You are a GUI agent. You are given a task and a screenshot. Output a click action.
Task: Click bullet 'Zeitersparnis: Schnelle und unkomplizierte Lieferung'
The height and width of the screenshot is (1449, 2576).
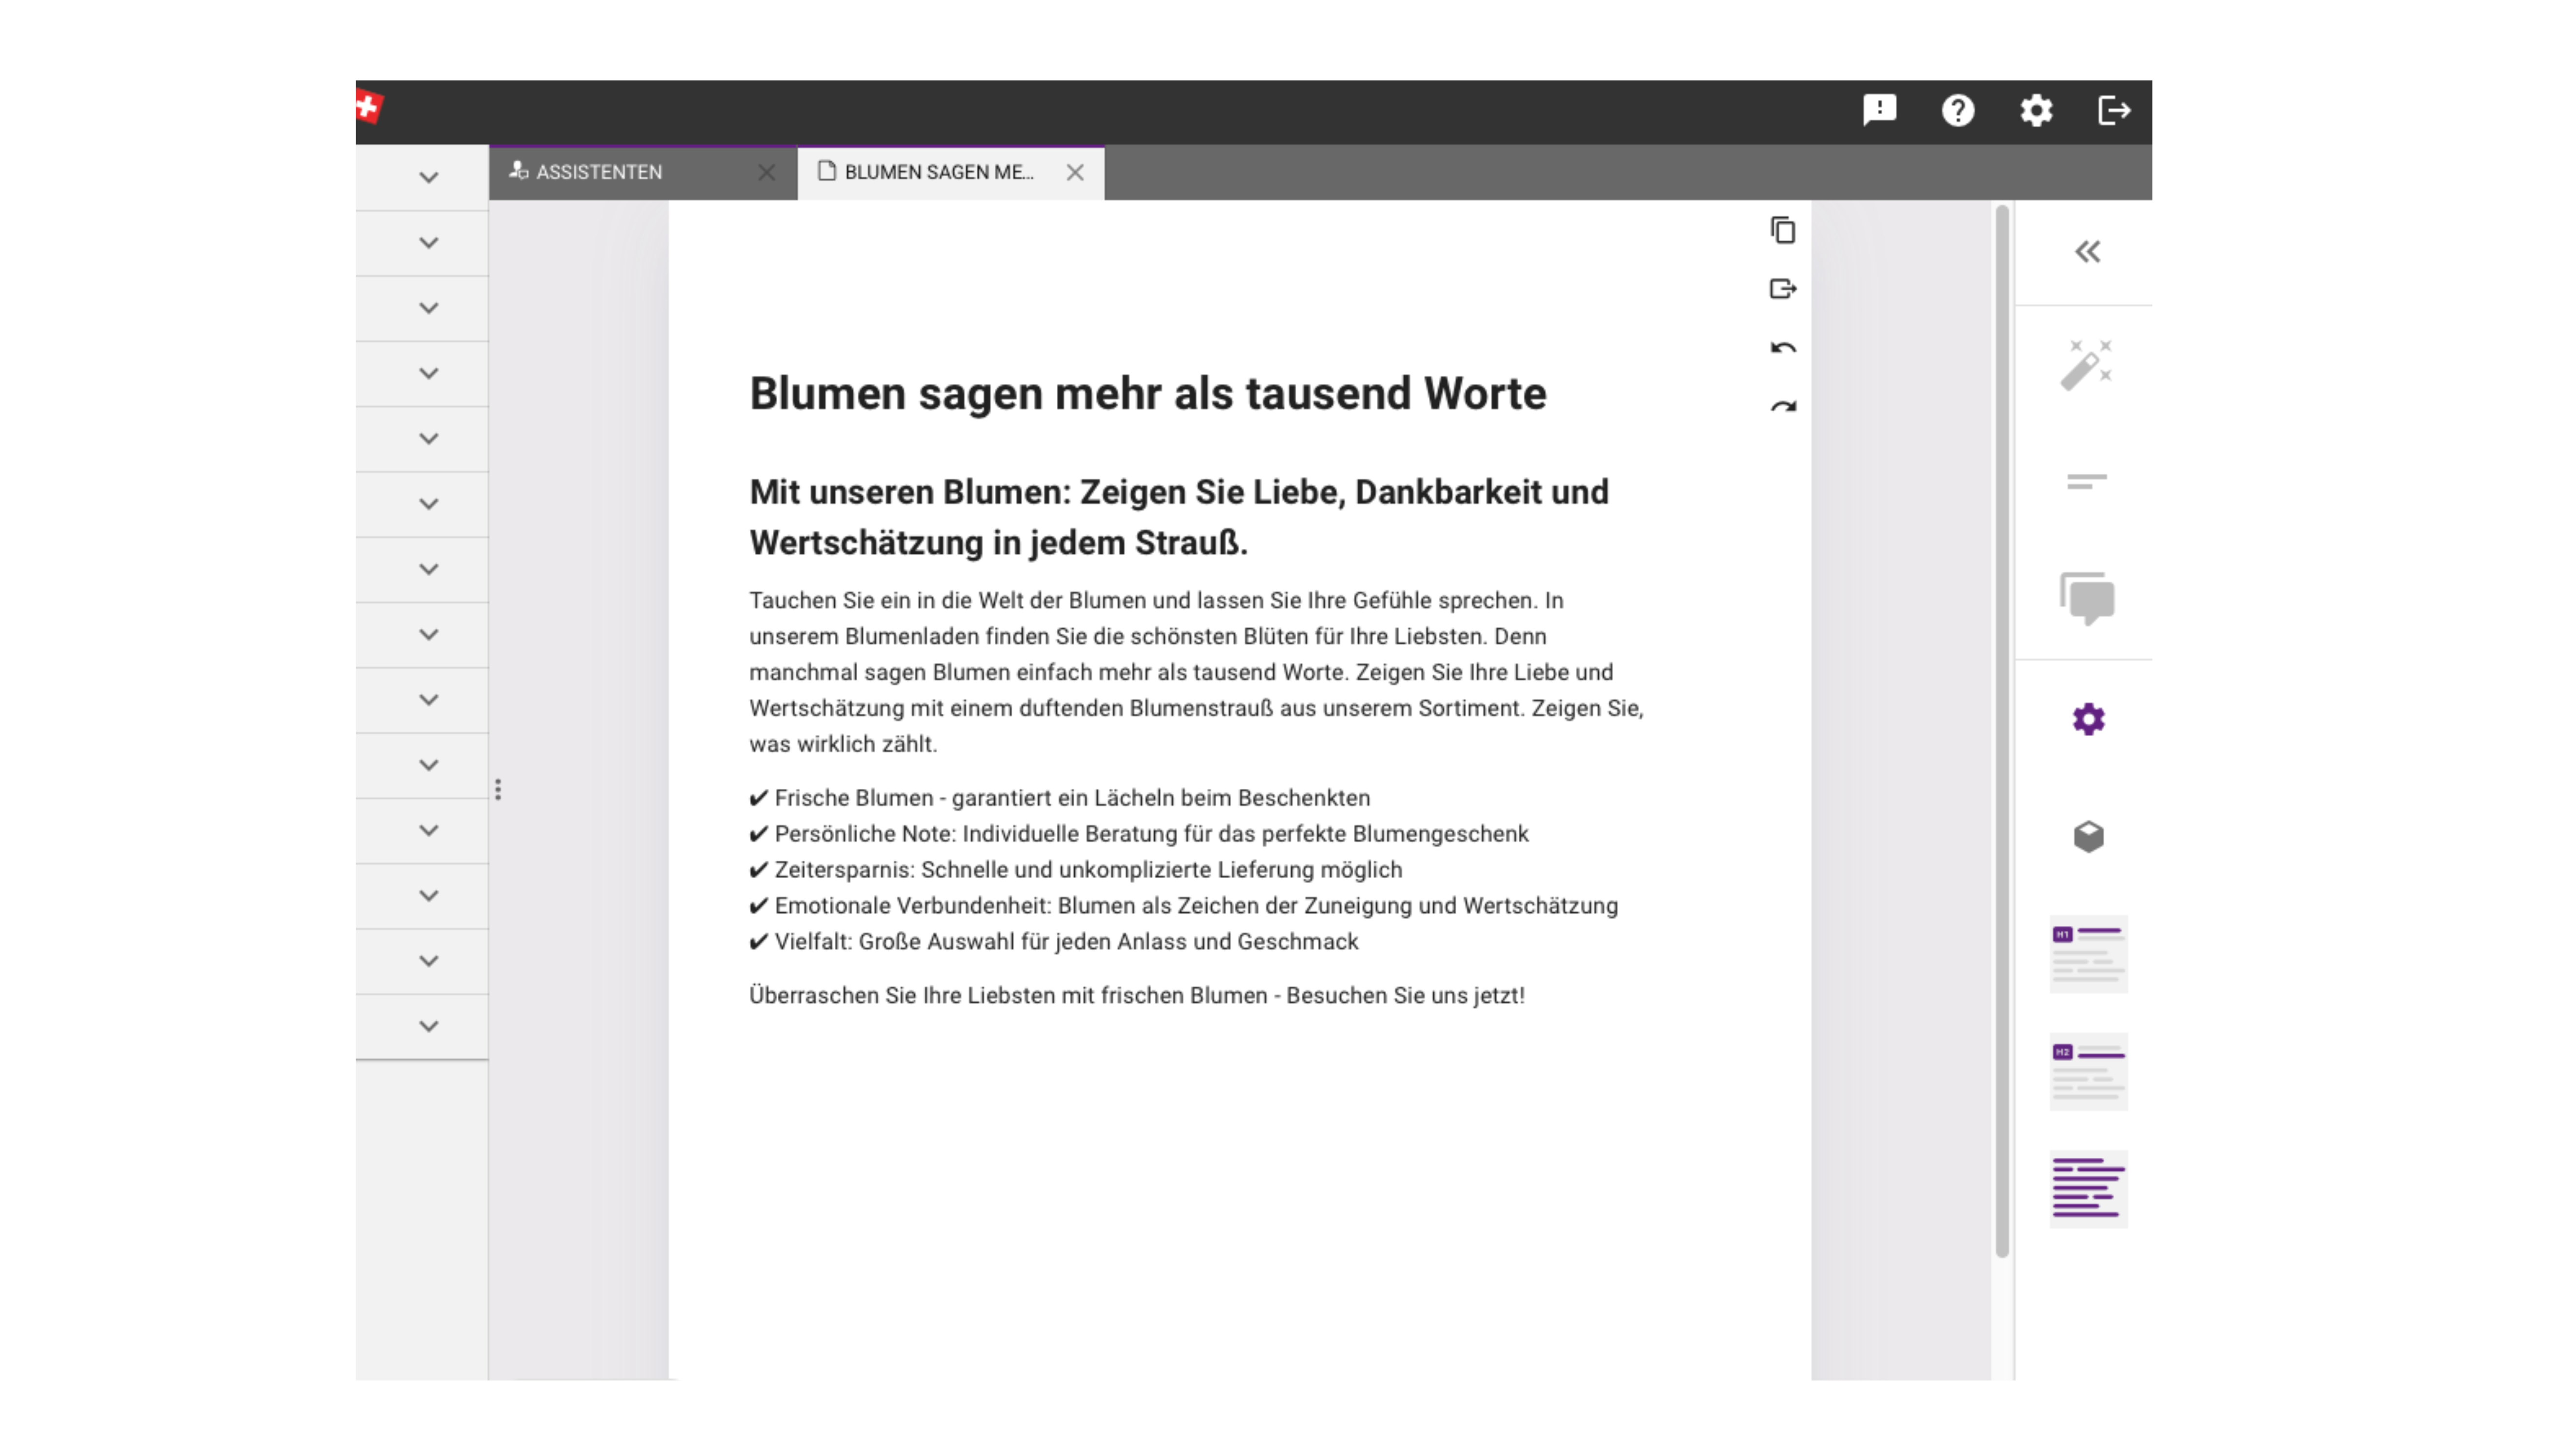coord(1076,870)
